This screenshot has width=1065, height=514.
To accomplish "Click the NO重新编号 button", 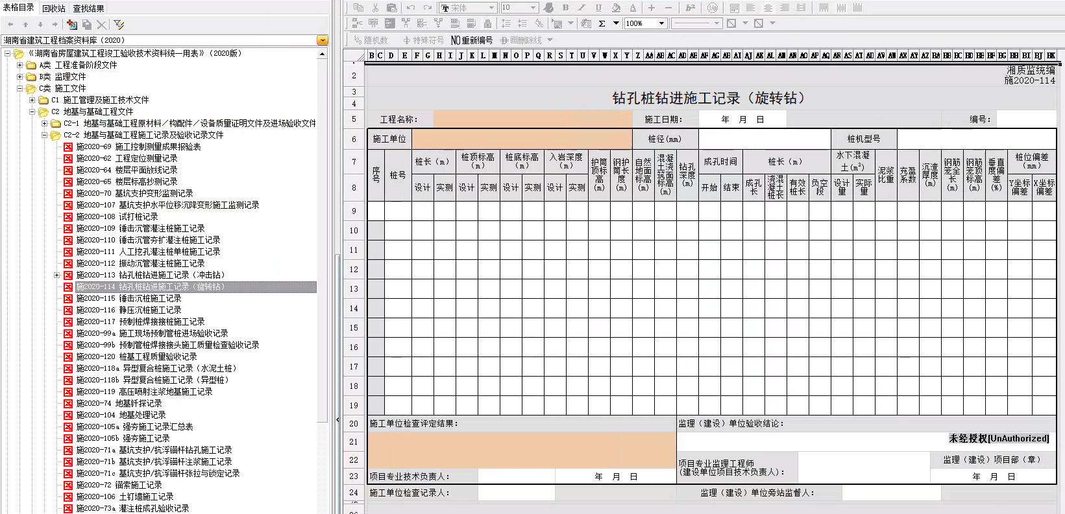I will coord(472,40).
